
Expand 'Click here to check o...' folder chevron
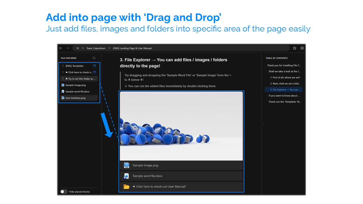pos(63,72)
